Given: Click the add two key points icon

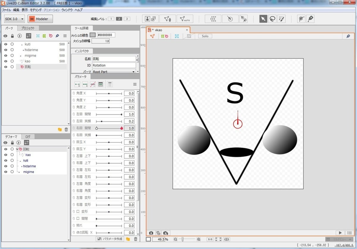Looking at the screenshot, I should tap(77, 84).
